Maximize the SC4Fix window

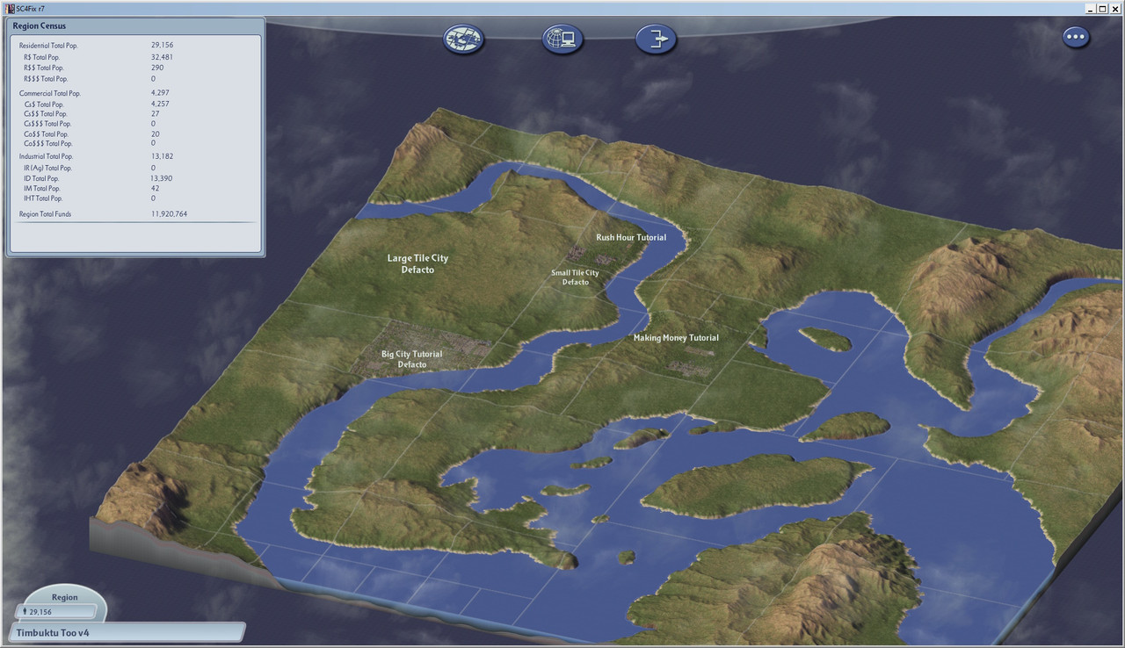[1101, 8]
